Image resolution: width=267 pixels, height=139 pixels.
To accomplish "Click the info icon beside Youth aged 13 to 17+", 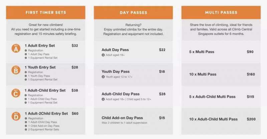I will pyautogui.click(x=103, y=77).
